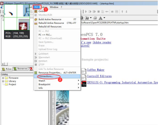Screen dimensions: 159x125
Task: Click the Build Active Resource menu icon
Action: pyautogui.click(x=36, y=19)
